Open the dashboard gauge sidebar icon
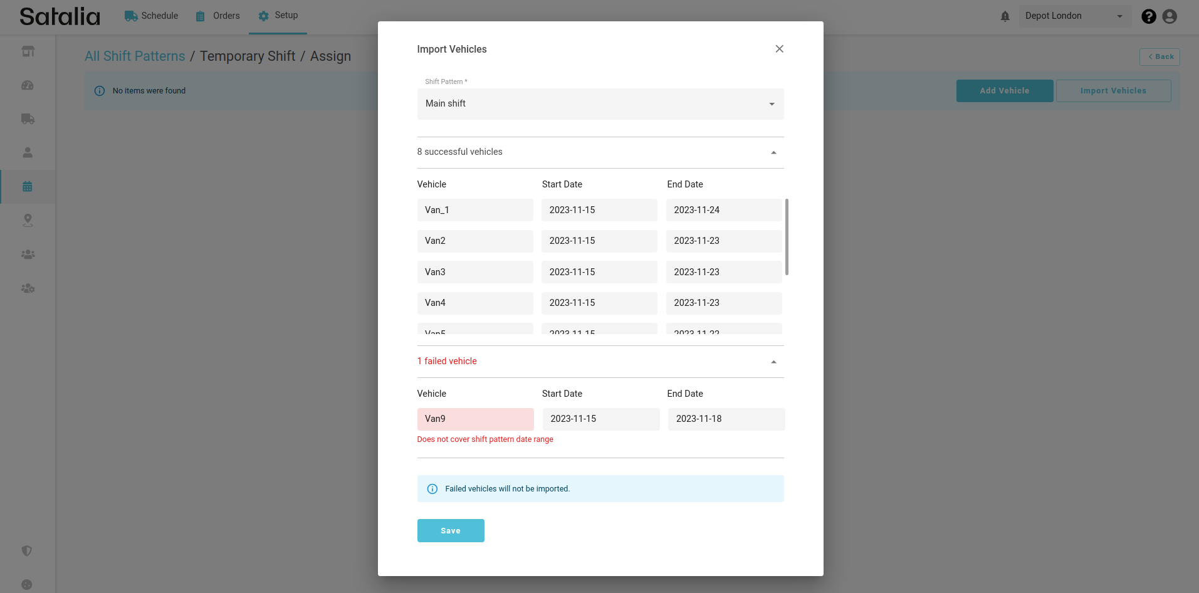1199x593 pixels. [x=28, y=85]
